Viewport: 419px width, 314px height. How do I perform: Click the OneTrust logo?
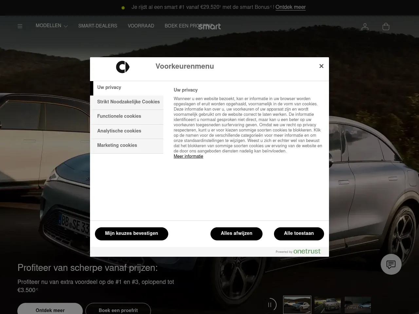[307, 251]
